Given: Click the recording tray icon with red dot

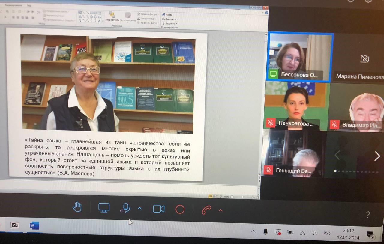Looking at the screenshot, I should [278, 232].
